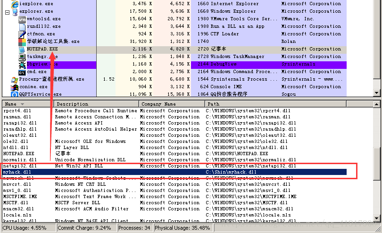Click the colorful icon left of the 1740 process row
Image resolution: width=382 pixels, height=233 pixels.
click(x=22, y=42)
